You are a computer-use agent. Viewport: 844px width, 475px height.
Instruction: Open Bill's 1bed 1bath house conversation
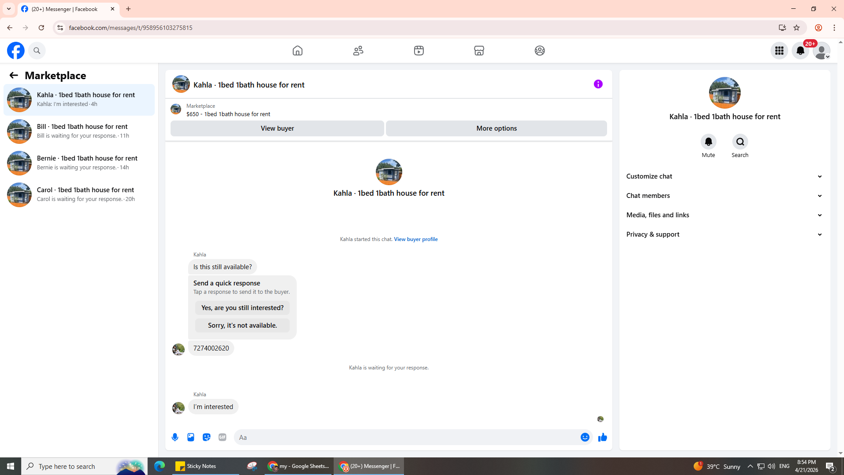(79, 132)
